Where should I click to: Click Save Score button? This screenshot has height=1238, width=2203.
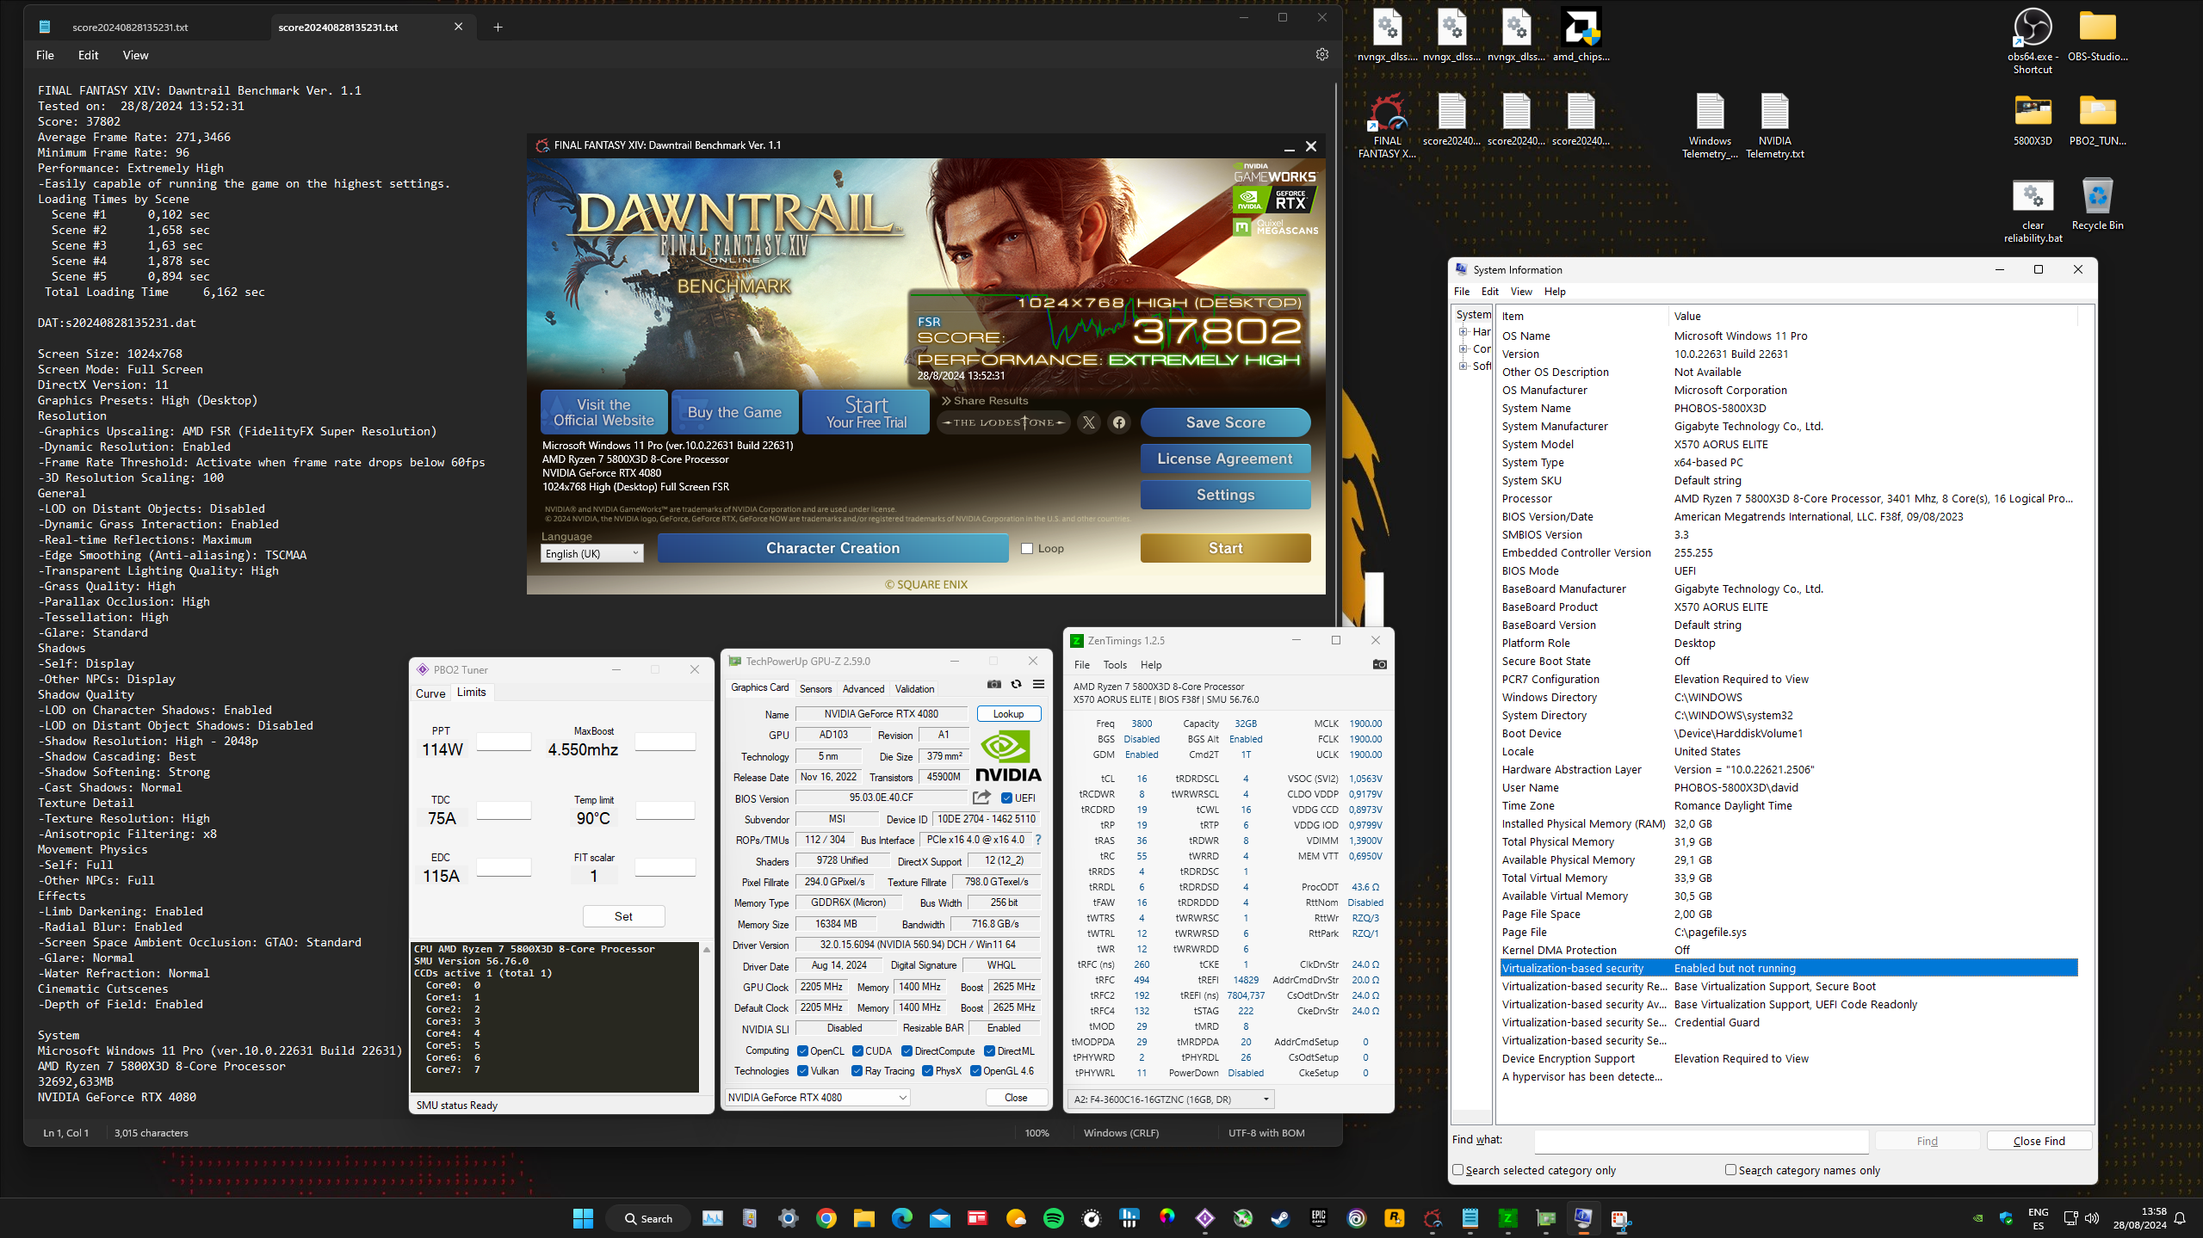pos(1225,422)
